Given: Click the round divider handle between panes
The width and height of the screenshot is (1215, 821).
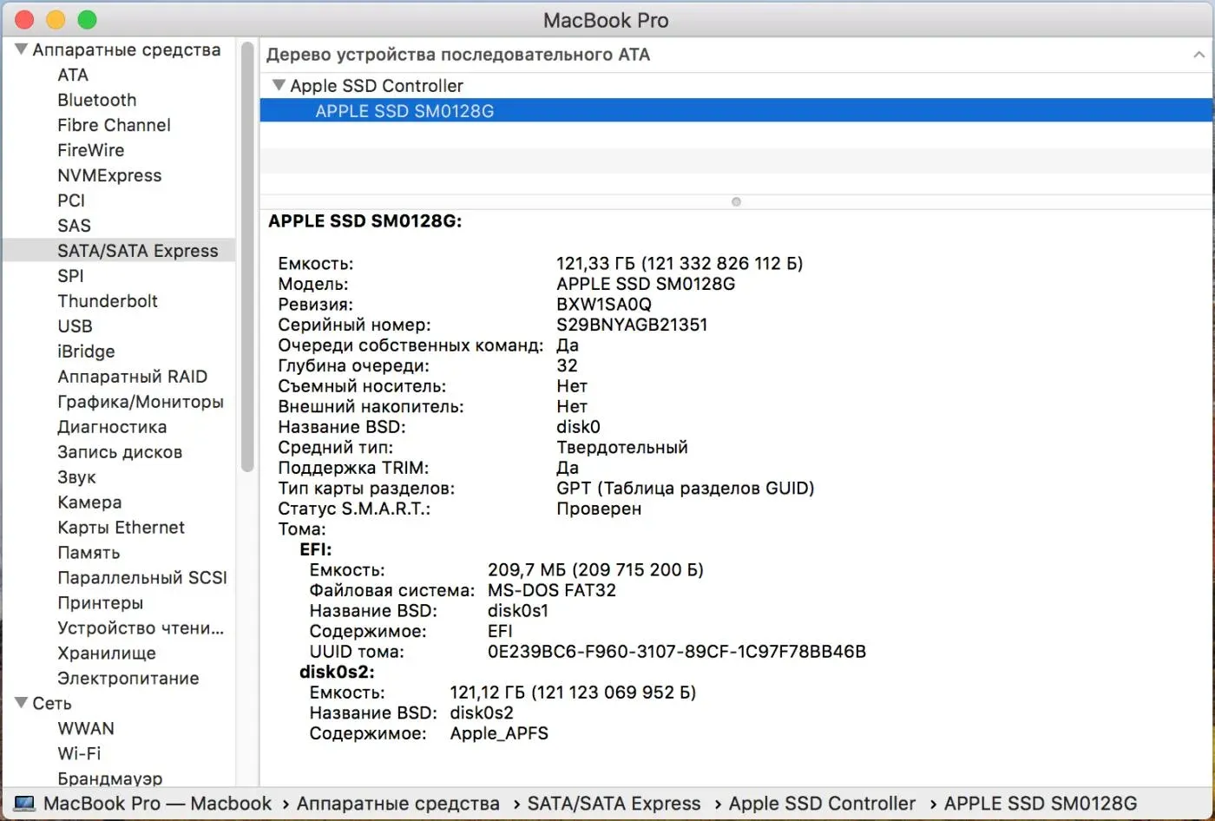Looking at the screenshot, I should coord(736,201).
